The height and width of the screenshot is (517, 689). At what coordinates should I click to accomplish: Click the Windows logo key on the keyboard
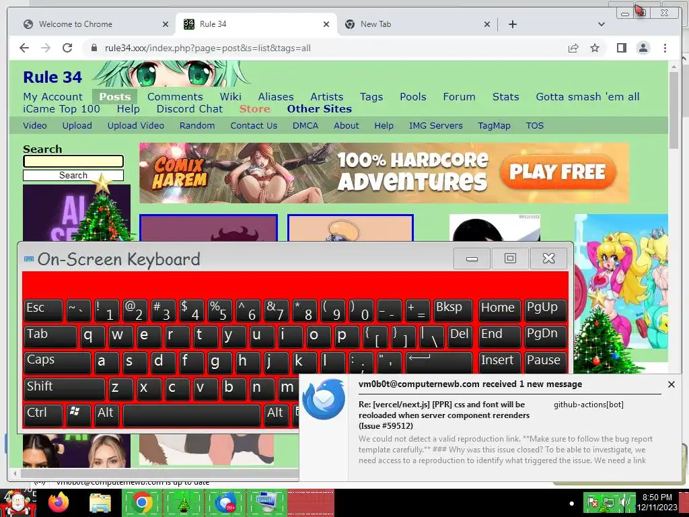point(79,416)
